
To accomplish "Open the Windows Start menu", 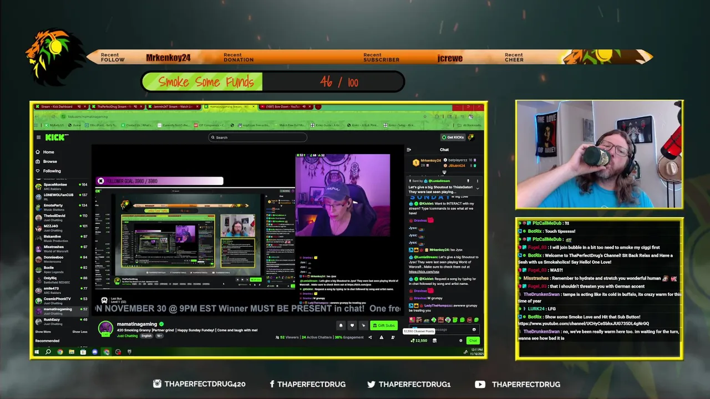I will coord(37,351).
